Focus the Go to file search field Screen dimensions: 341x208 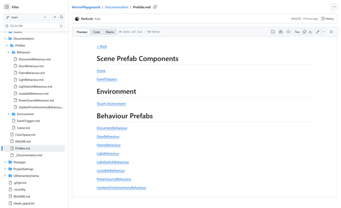point(34,26)
